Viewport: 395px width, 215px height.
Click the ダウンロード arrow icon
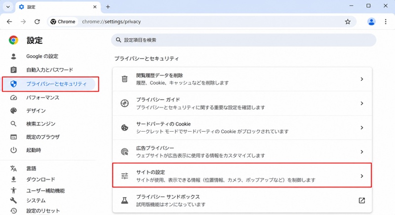pyautogui.click(x=14, y=179)
